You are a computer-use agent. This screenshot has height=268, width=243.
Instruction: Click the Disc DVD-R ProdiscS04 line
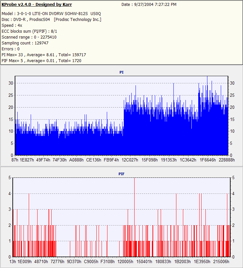tap(51, 20)
